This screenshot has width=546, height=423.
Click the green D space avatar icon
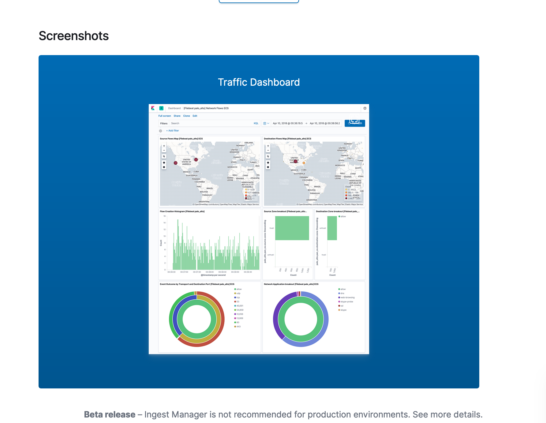point(161,108)
